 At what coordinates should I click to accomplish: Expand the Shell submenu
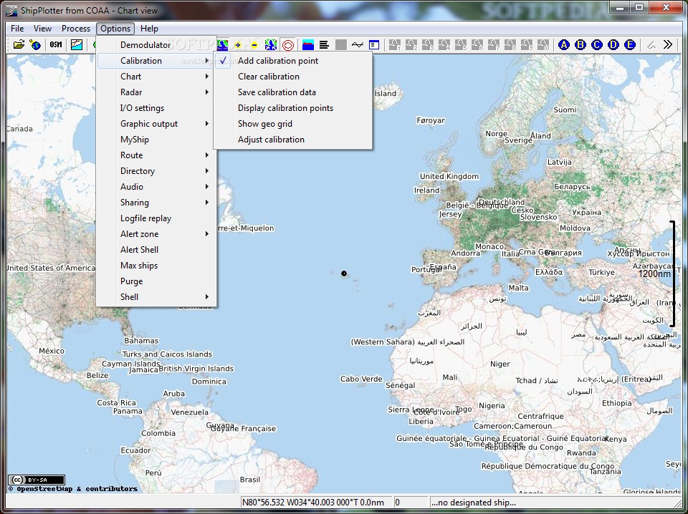pyautogui.click(x=156, y=297)
